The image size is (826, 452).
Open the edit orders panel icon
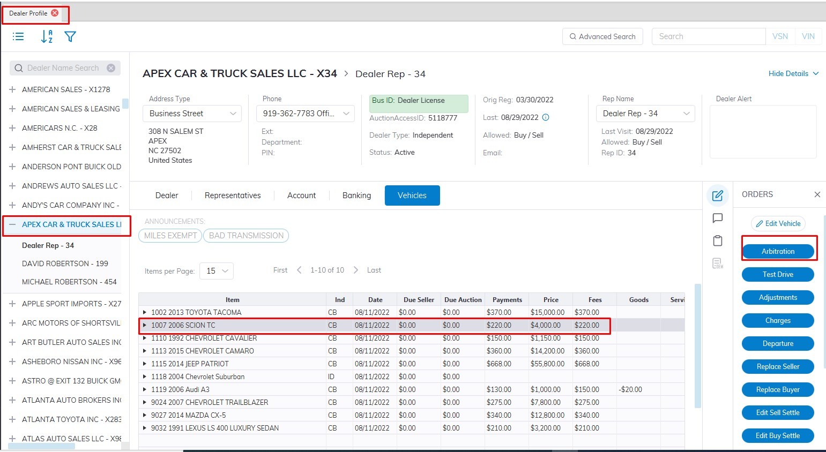[718, 195]
